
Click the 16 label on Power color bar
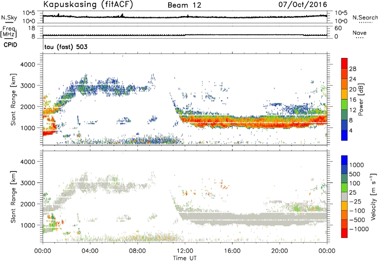point(352,99)
